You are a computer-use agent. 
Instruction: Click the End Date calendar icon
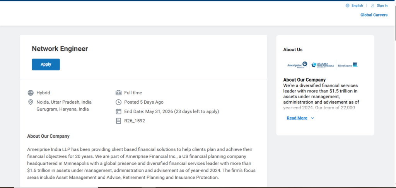[118, 111]
